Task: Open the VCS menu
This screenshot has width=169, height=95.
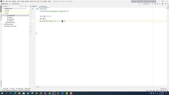Action: (41, 1)
